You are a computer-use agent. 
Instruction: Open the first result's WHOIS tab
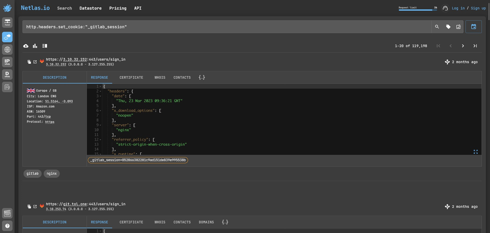[x=160, y=78]
